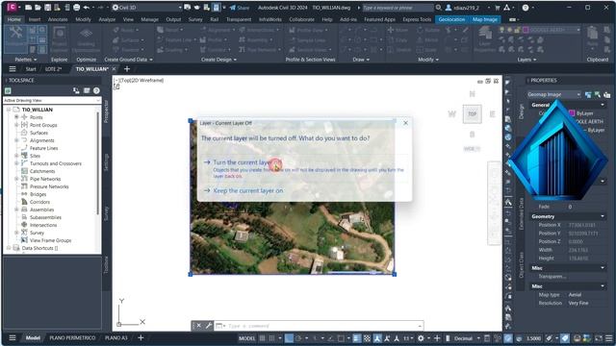Screen dimensions: 616x346
Task: Open the Decimal units dropdown in status bar
Action: (x=467, y=338)
